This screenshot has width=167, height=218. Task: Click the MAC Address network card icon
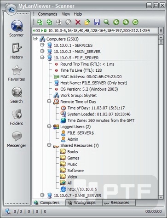(x=56, y=77)
